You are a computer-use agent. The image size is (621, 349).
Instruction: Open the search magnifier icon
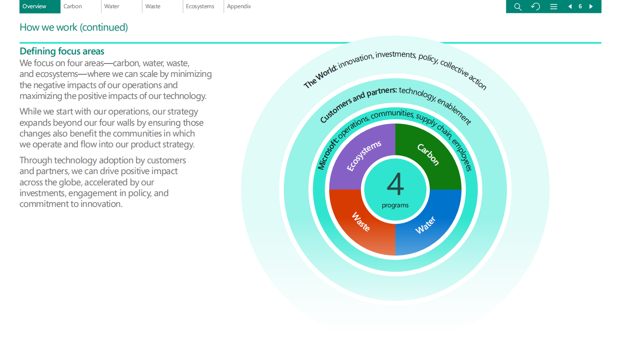(518, 6)
